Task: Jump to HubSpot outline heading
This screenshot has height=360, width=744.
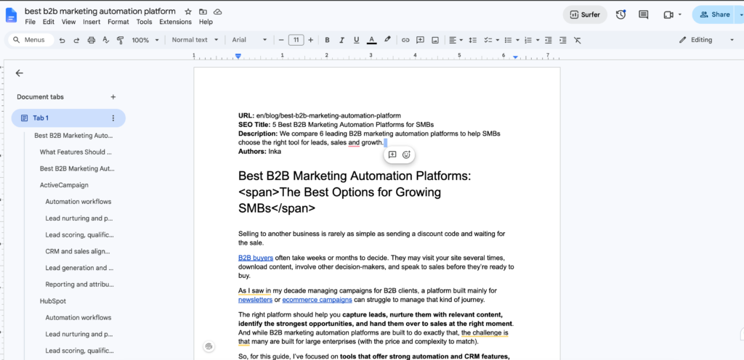Action: 52,301
